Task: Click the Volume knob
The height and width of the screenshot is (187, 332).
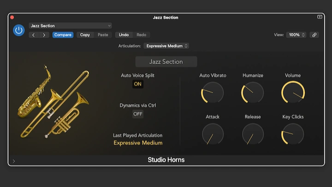Action: [x=293, y=92]
